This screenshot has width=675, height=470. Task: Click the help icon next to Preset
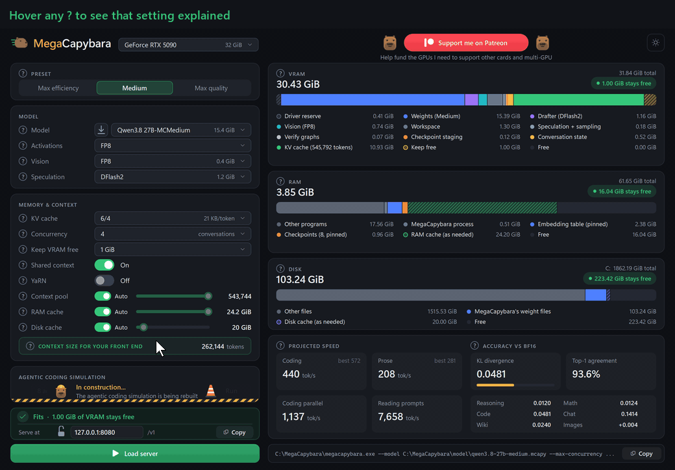(23, 73)
